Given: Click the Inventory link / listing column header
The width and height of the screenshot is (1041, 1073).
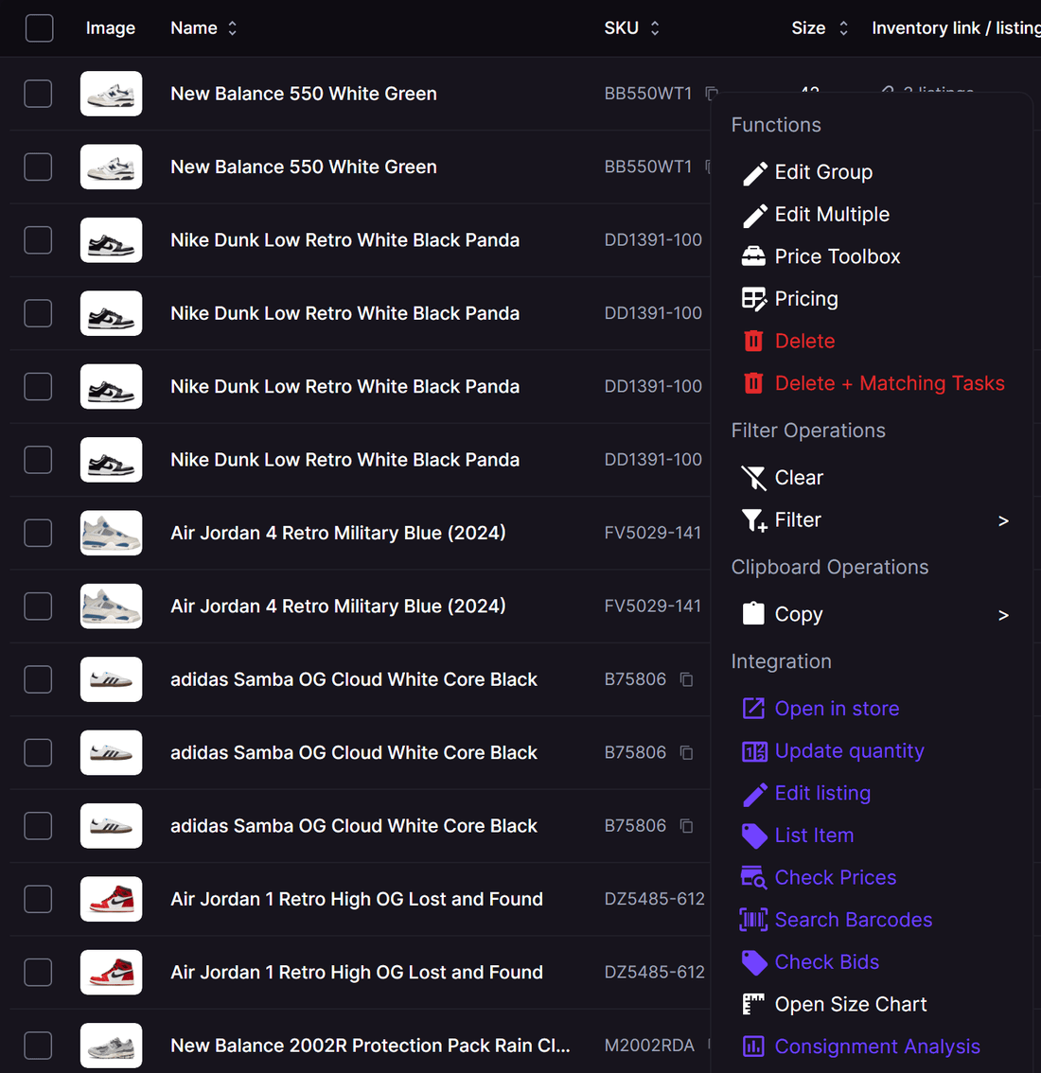Looking at the screenshot, I should click(x=956, y=28).
